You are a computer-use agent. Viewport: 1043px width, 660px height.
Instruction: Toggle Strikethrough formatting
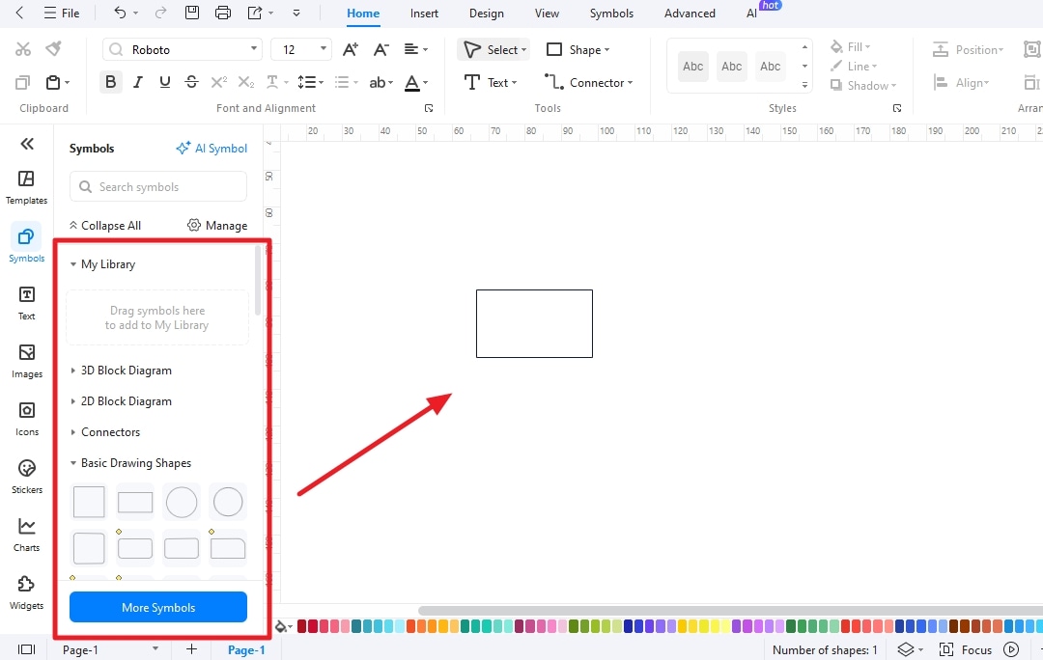(x=191, y=82)
